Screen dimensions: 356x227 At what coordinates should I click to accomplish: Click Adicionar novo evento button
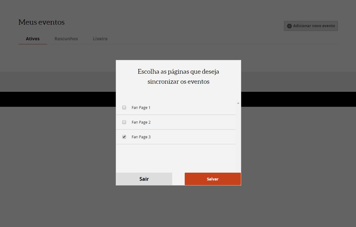click(x=311, y=26)
